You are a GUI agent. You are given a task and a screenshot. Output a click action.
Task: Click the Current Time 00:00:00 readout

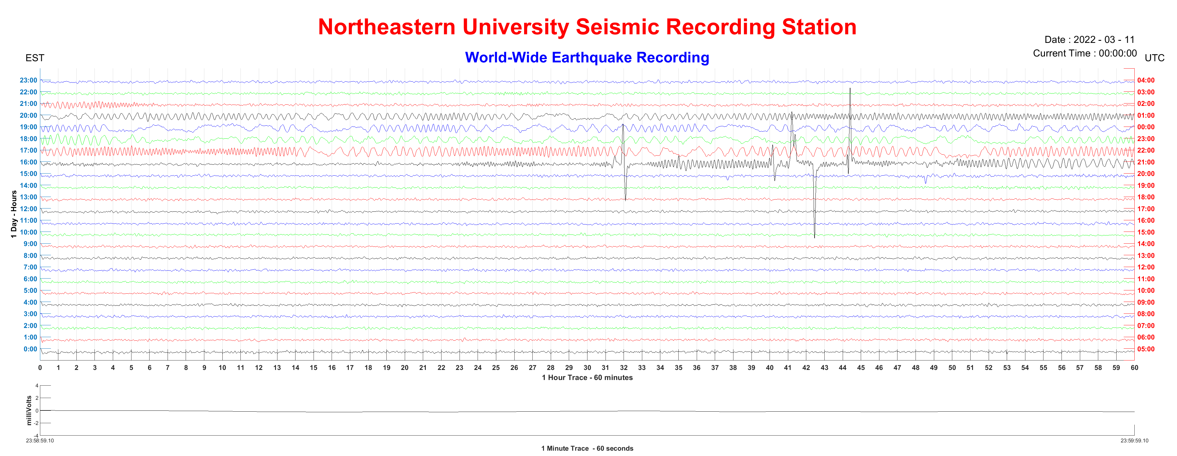pos(1085,54)
